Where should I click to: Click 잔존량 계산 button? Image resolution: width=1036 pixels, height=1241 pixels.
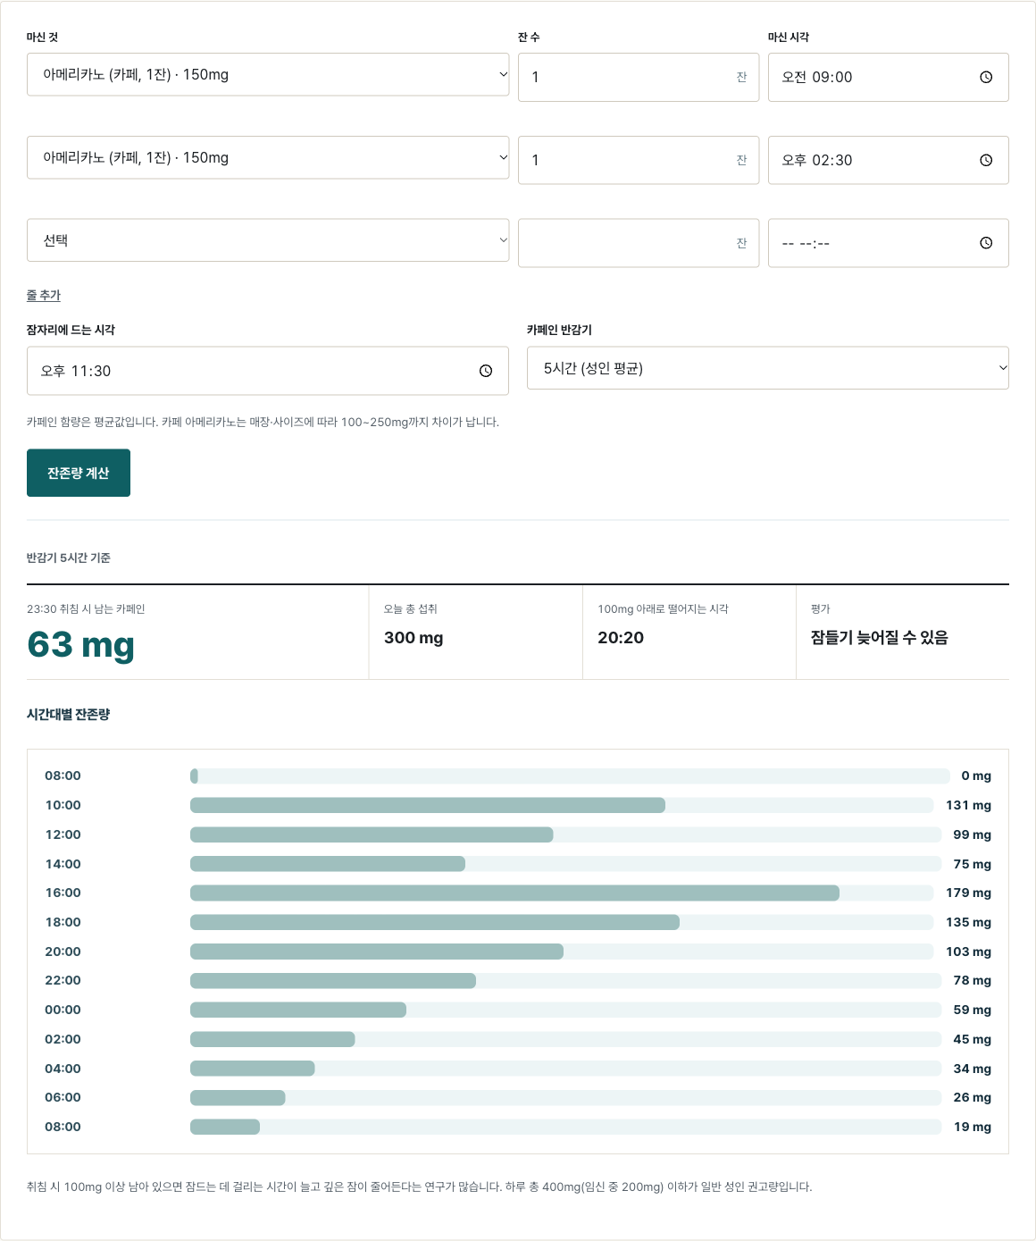[x=79, y=473]
